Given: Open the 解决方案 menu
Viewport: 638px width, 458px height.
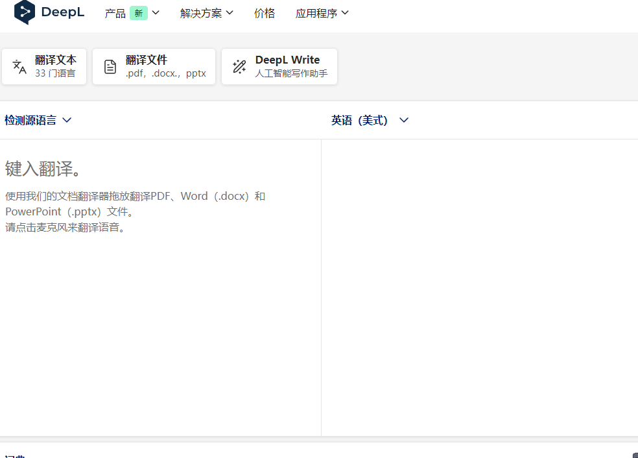Looking at the screenshot, I should 207,13.
